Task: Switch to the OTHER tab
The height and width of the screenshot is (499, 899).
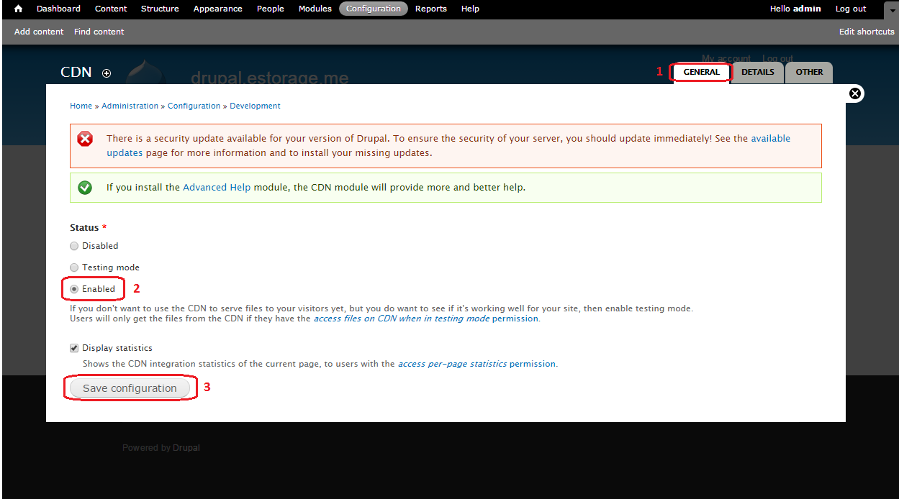Action: (x=810, y=73)
